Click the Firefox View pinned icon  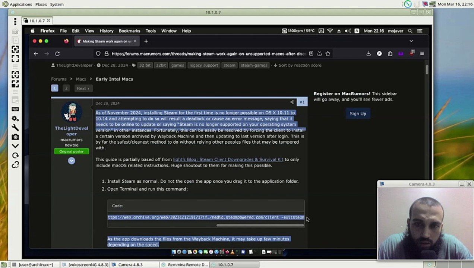66,41
